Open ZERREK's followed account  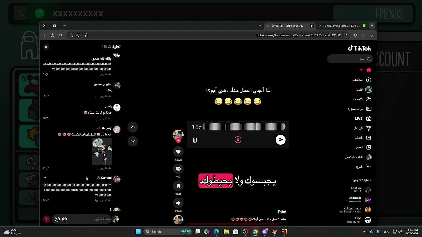(x=359, y=200)
